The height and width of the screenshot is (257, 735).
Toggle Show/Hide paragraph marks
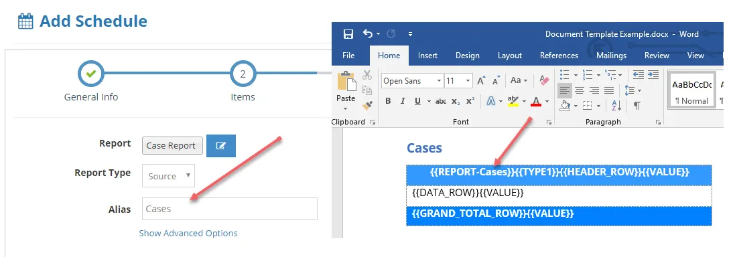coord(637,106)
